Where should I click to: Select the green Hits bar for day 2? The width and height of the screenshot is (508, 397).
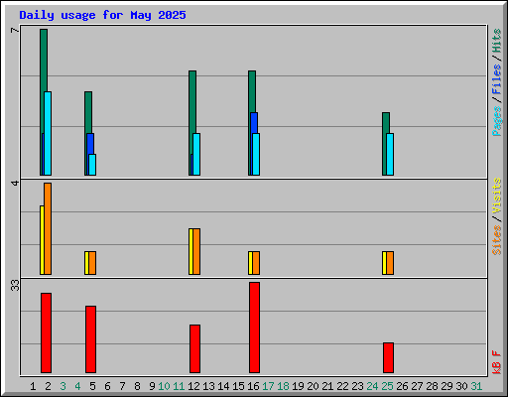44,61
